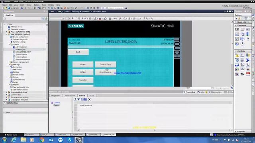Expand the Screen management node

(x=9, y=62)
